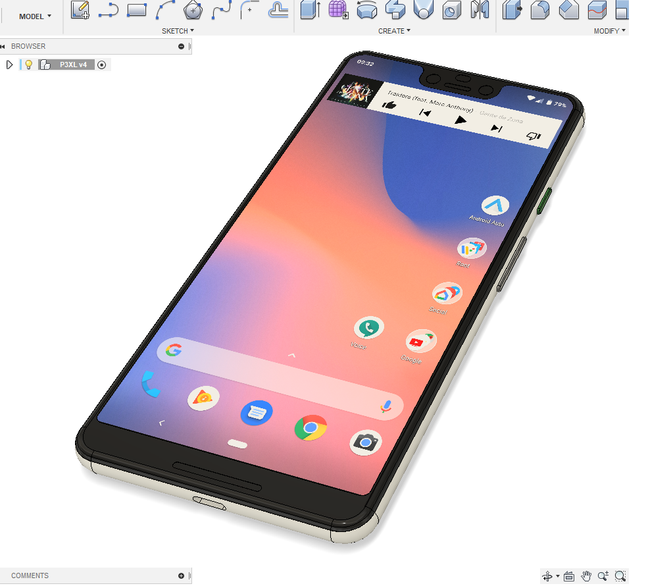The height and width of the screenshot is (588, 646).
Task: Select the Modify Fillet tool
Action: pyautogui.click(x=540, y=10)
